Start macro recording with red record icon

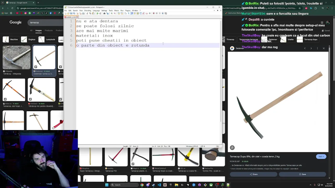154,13
